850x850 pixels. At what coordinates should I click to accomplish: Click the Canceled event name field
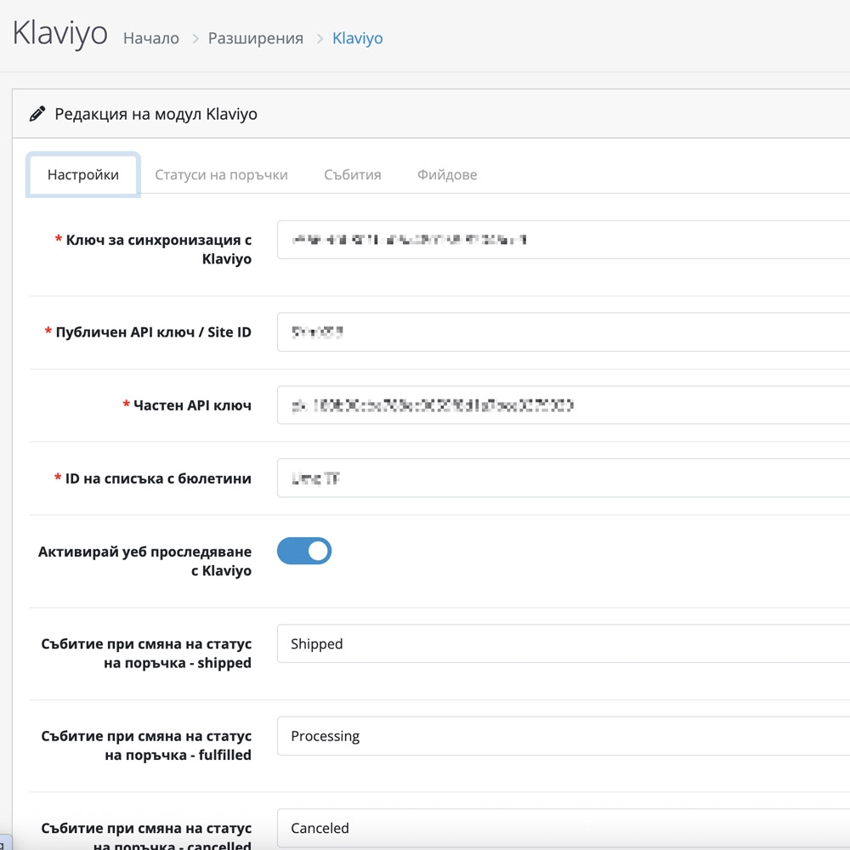tap(564, 828)
